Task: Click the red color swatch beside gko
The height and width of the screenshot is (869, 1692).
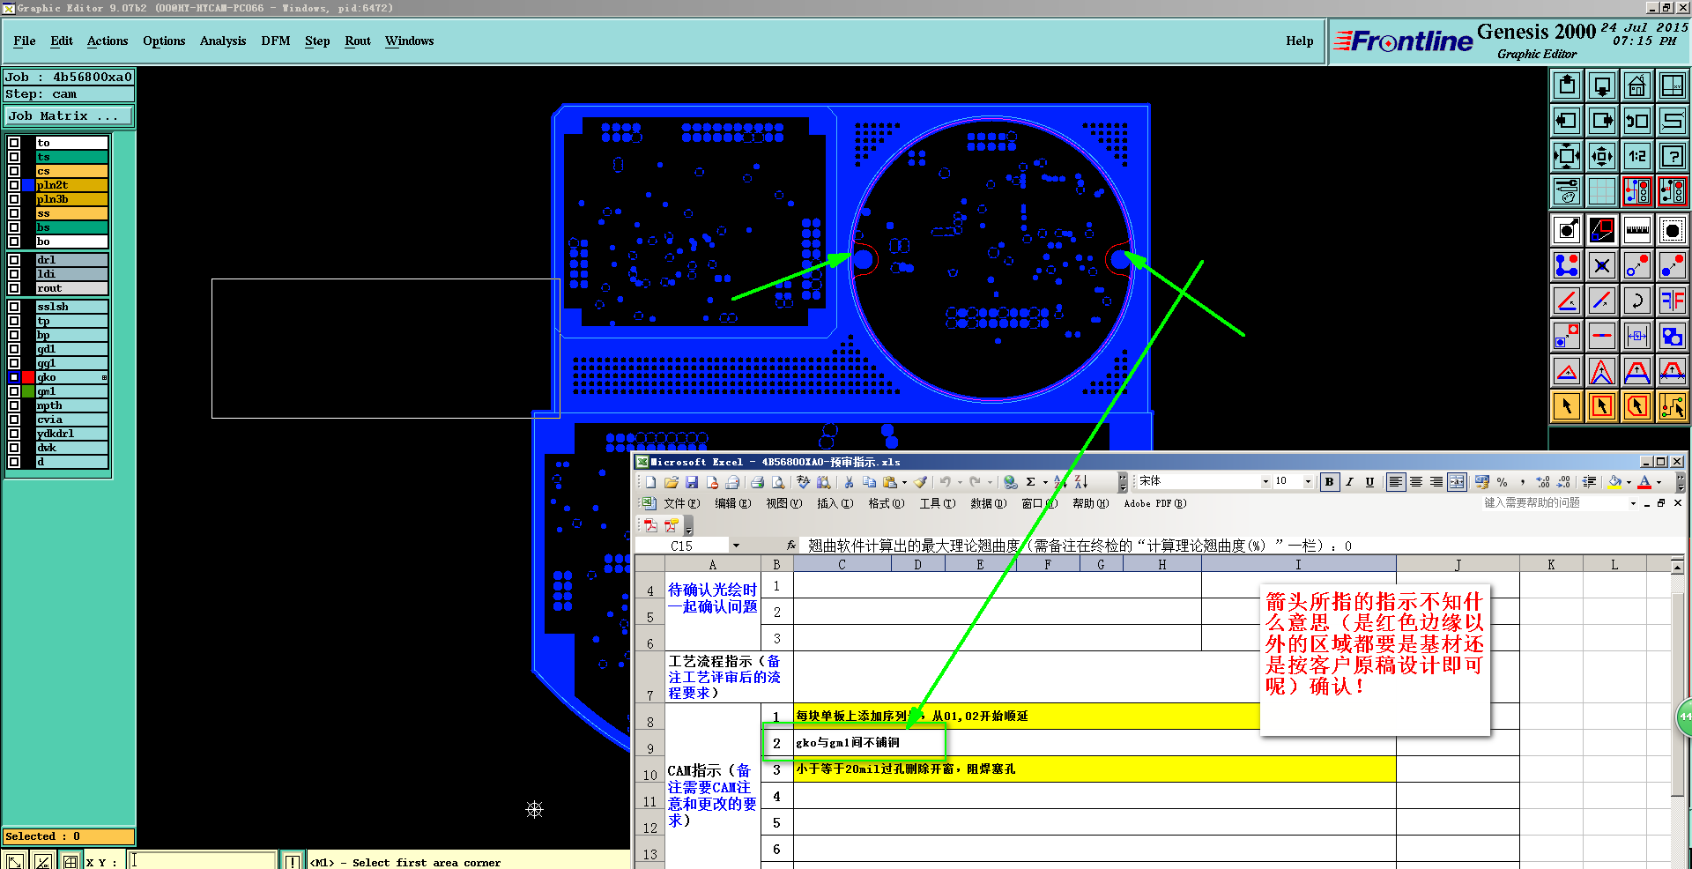Action: click(x=28, y=377)
